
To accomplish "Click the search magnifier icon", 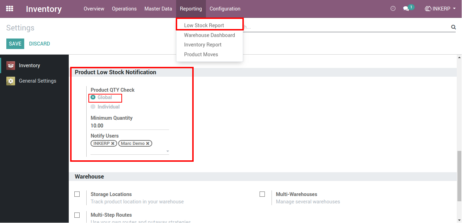I will [453, 27].
